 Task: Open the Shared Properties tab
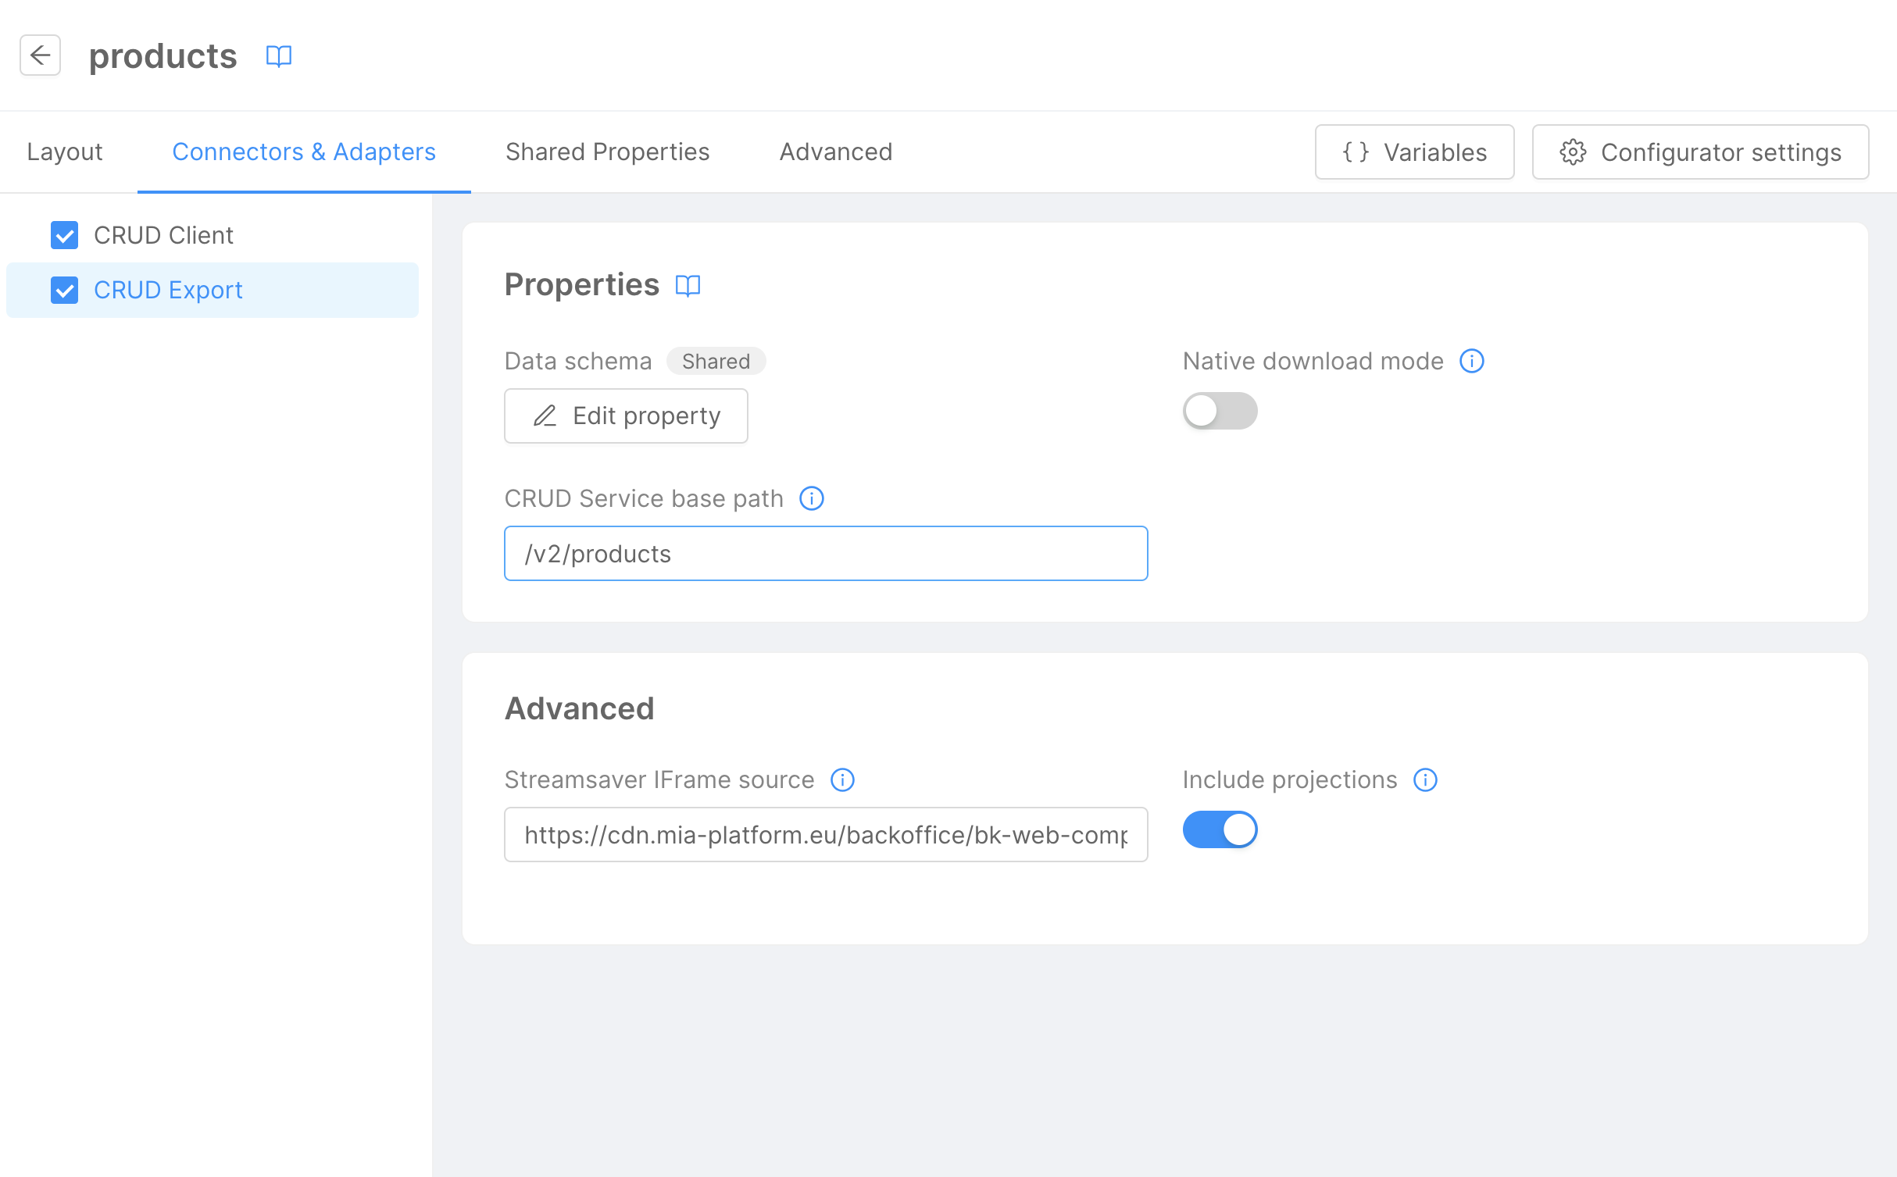tap(607, 152)
